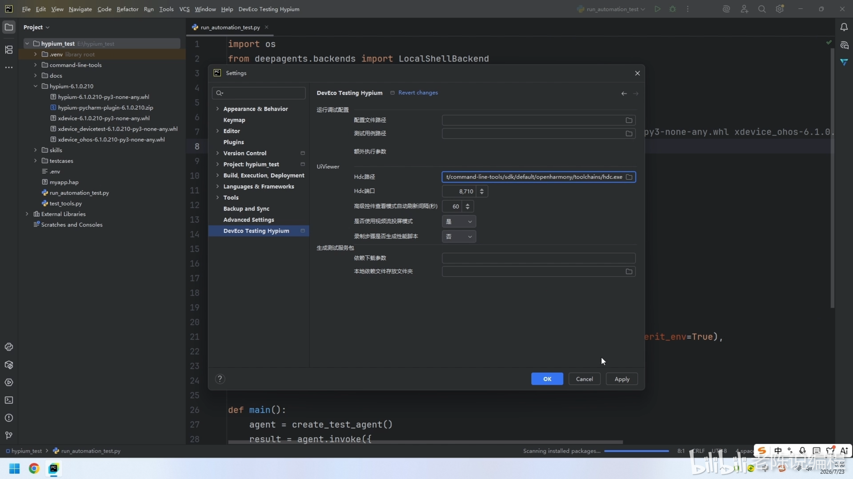
Task: Expand the Tools settings group
Action: (x=218, y=198)
